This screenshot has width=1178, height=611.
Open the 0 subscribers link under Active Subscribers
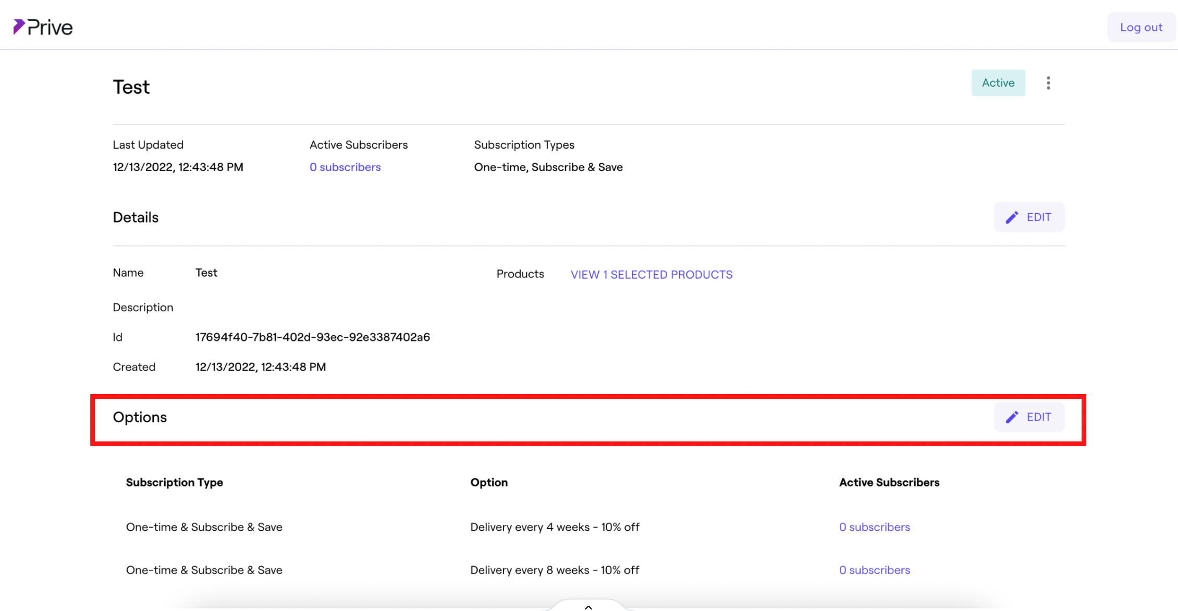point(345,167)
